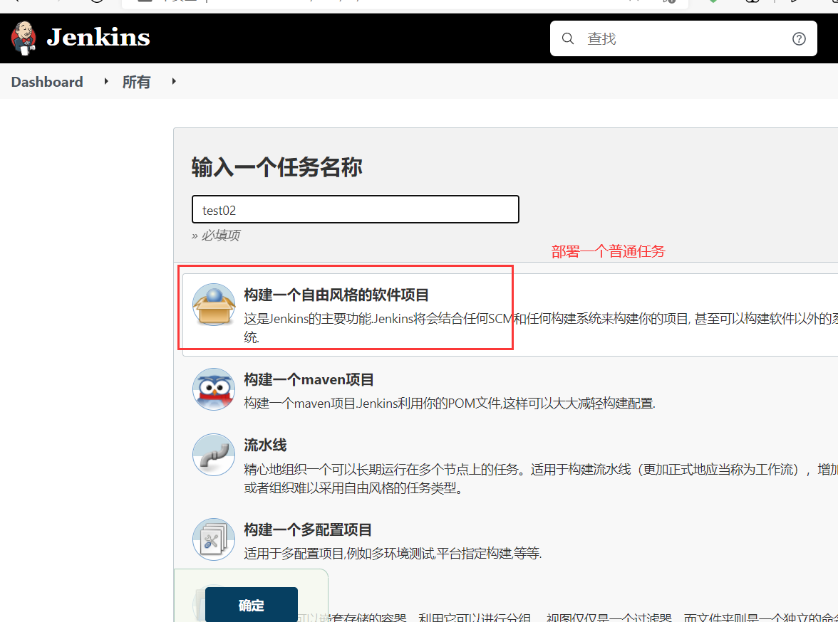Expand the arrow after Dashboard breadcrumb

point(105,81)
